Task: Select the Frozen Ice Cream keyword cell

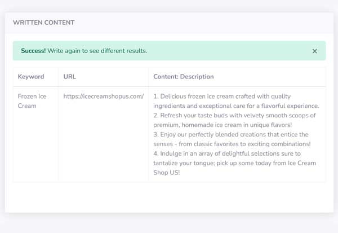Action: 32,101
